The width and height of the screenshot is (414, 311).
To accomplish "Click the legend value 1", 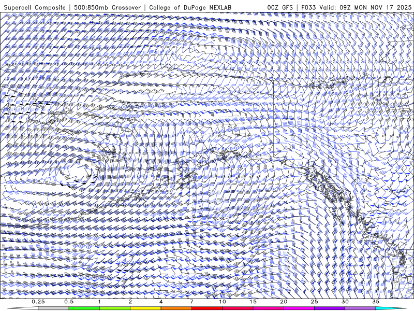I will click(x=99, y=302).
